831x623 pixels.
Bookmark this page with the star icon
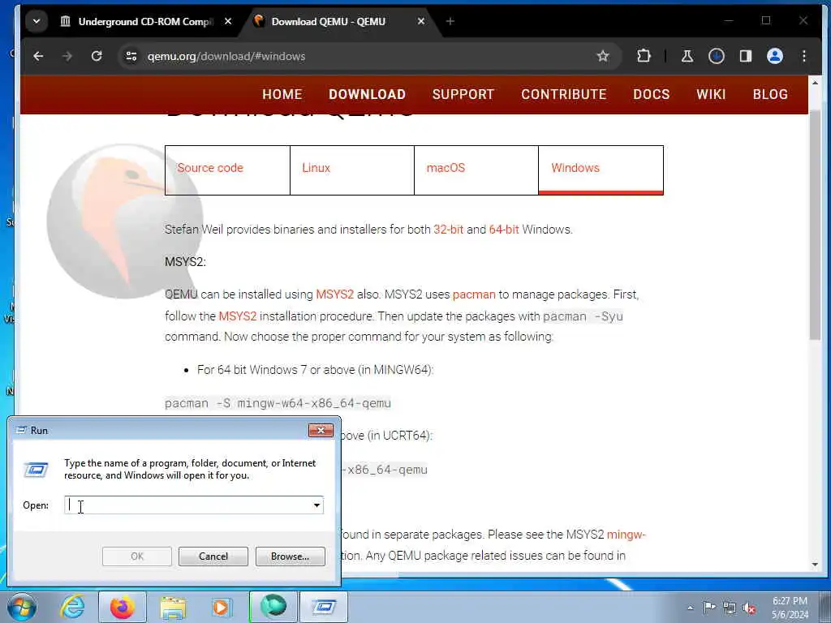tap(603, 56)
